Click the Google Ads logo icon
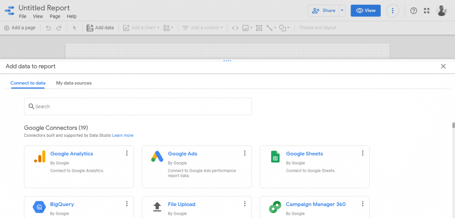455x218 pixels. (x=157, y=157)
